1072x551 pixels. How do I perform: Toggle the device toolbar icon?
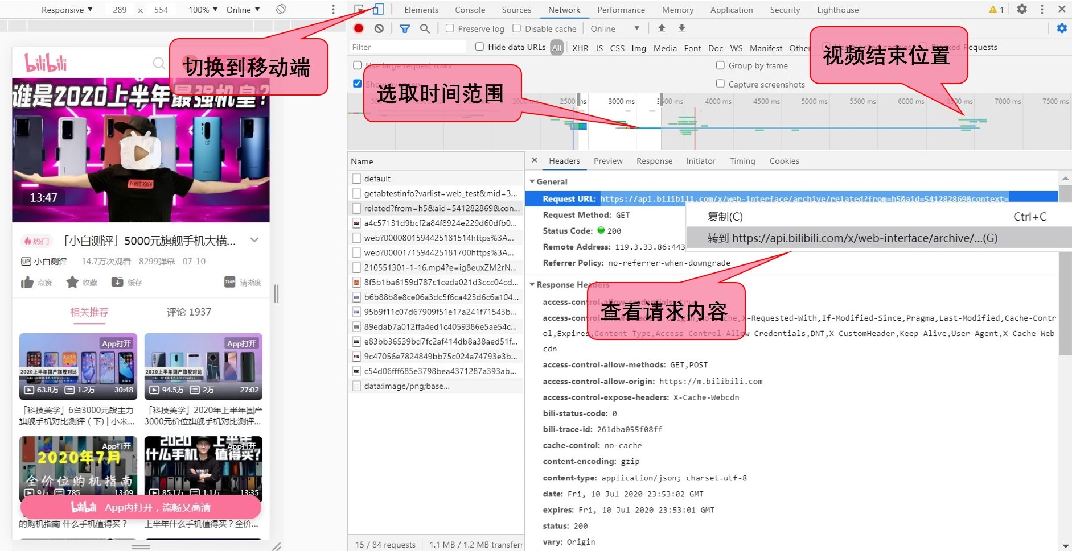pos(379,9)
